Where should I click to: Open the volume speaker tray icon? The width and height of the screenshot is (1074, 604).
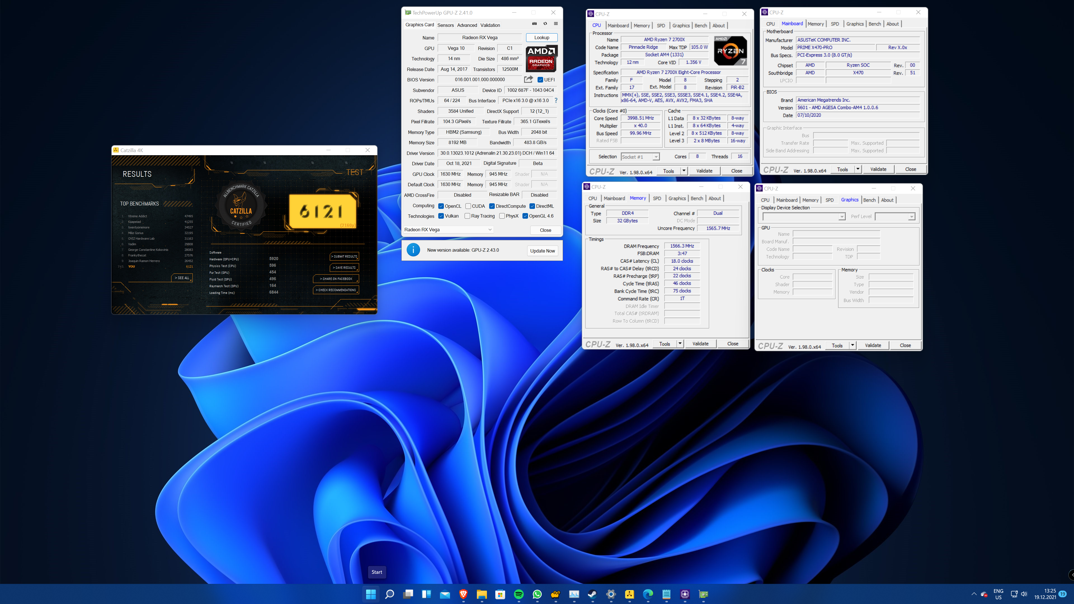click(1024, 594)
